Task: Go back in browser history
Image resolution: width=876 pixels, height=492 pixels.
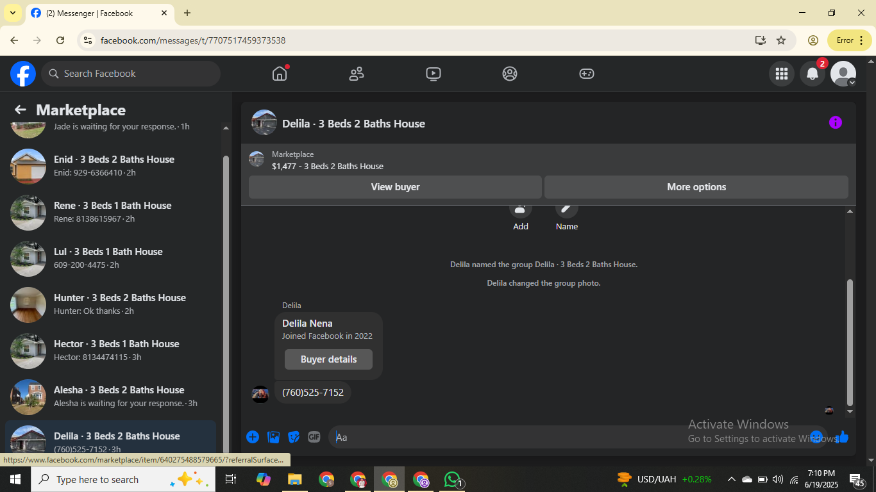Action: click(x=14, y=40)
